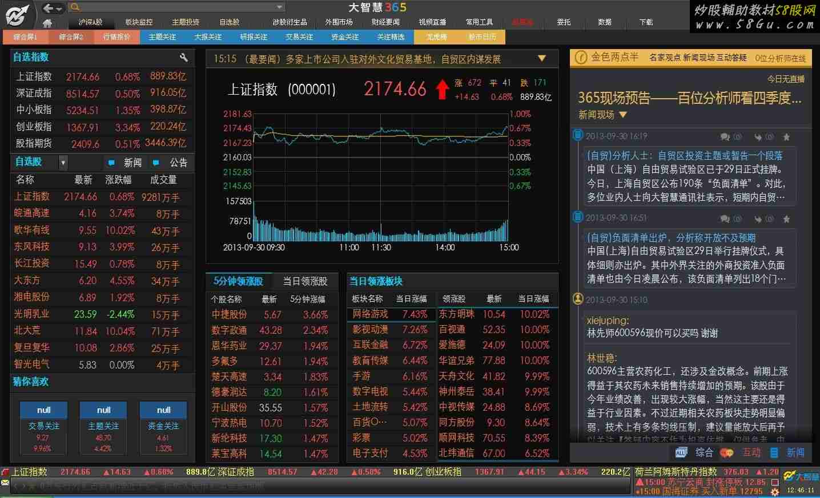Open the 沪深A股 menu

90,22
